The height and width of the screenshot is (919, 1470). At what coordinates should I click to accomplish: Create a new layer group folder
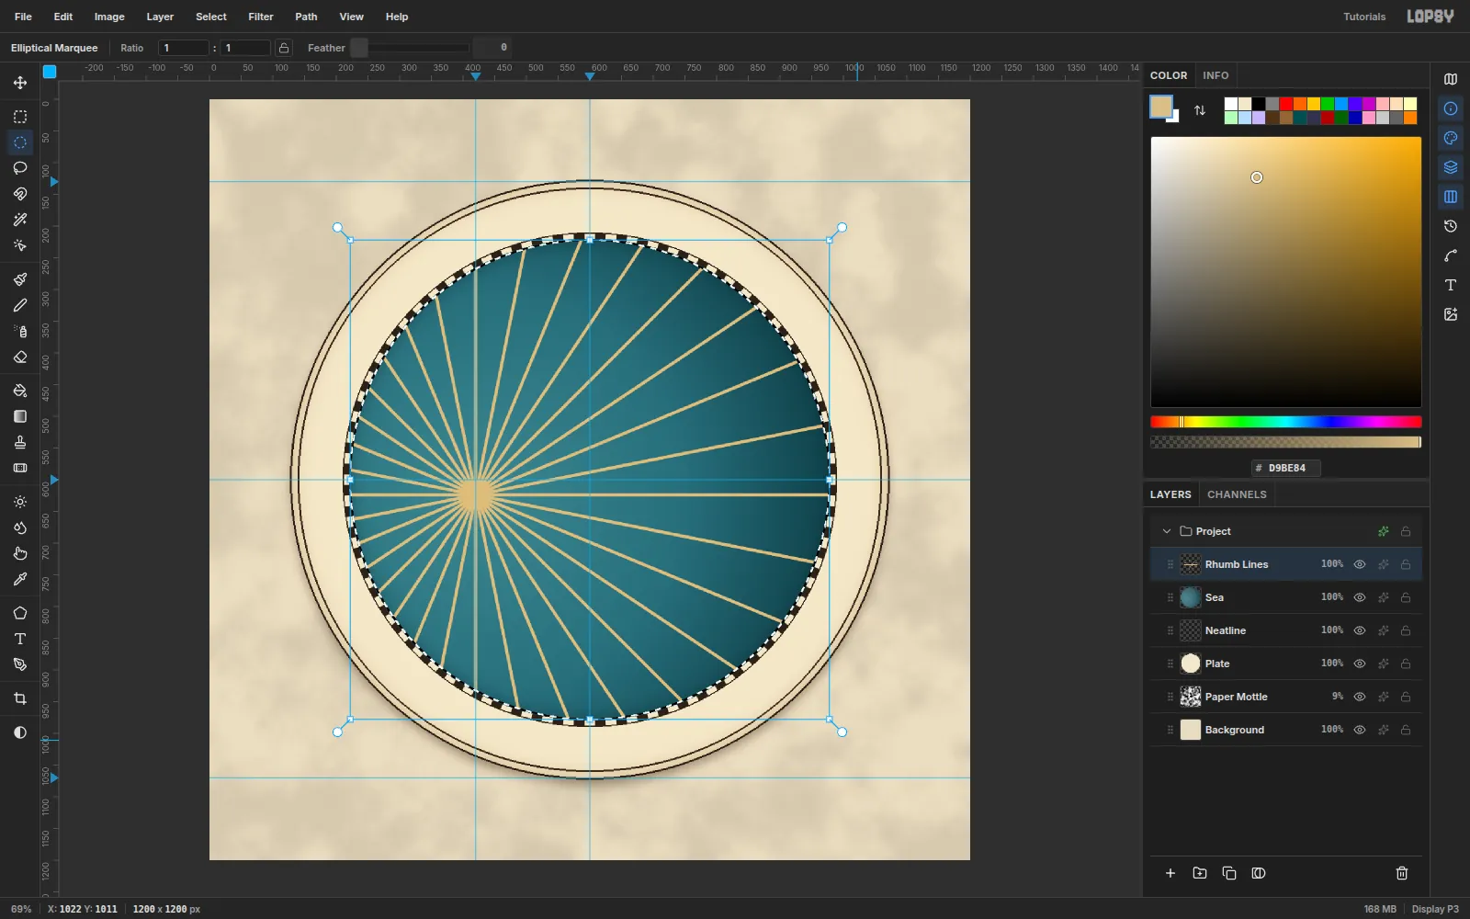tap(1200, 873)
